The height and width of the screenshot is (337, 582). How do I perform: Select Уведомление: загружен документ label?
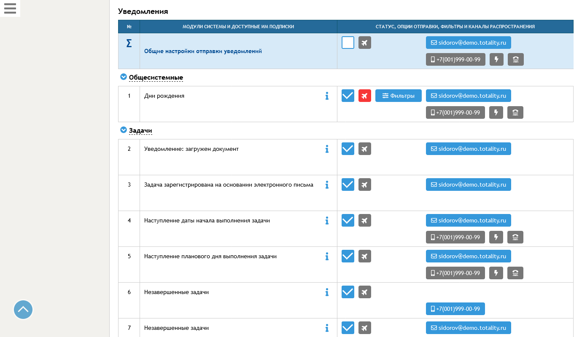tap(191, 149)
